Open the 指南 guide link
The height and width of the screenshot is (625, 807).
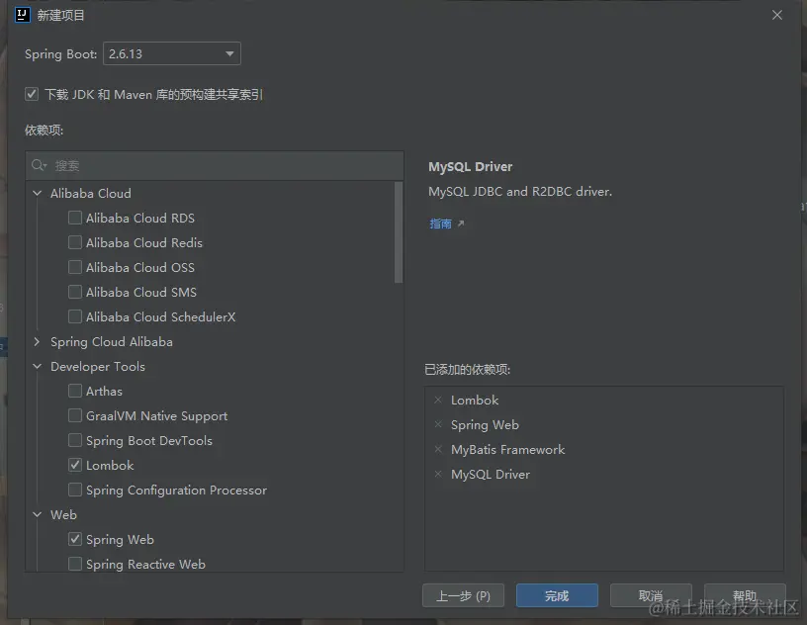440,223
